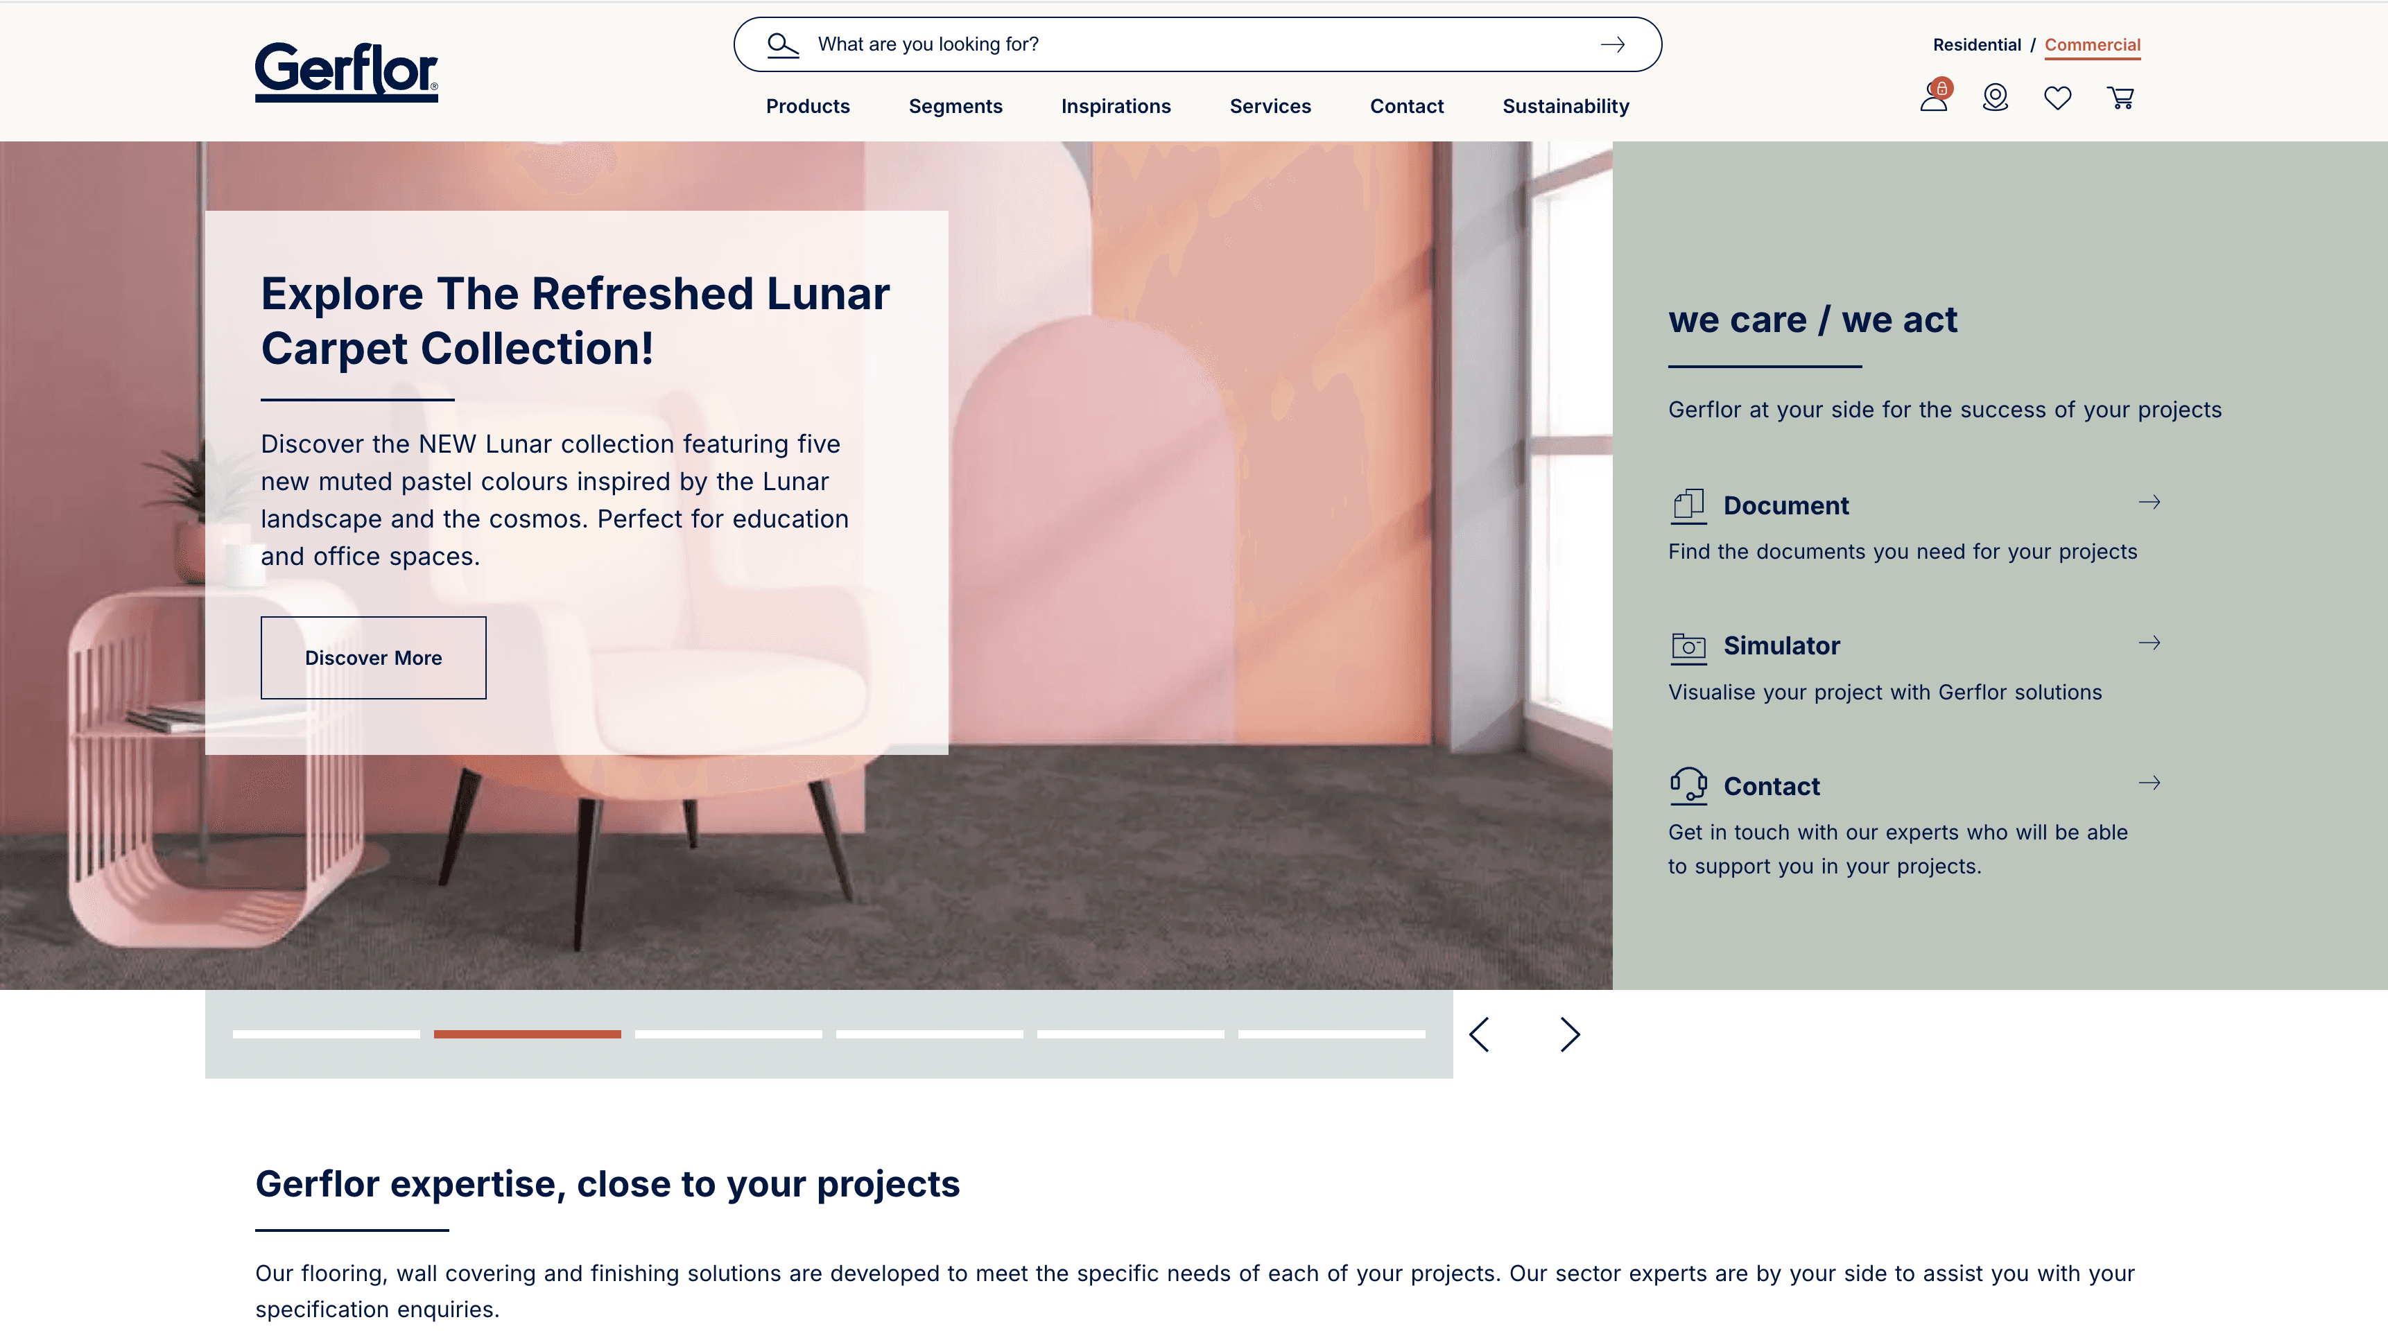
Task: Select fifth carousel slide indicator
Action: [x=1131, y=1034]
